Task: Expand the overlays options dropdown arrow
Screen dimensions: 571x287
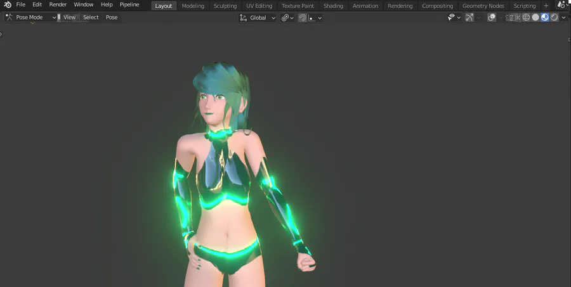Action: coord(501,18)
